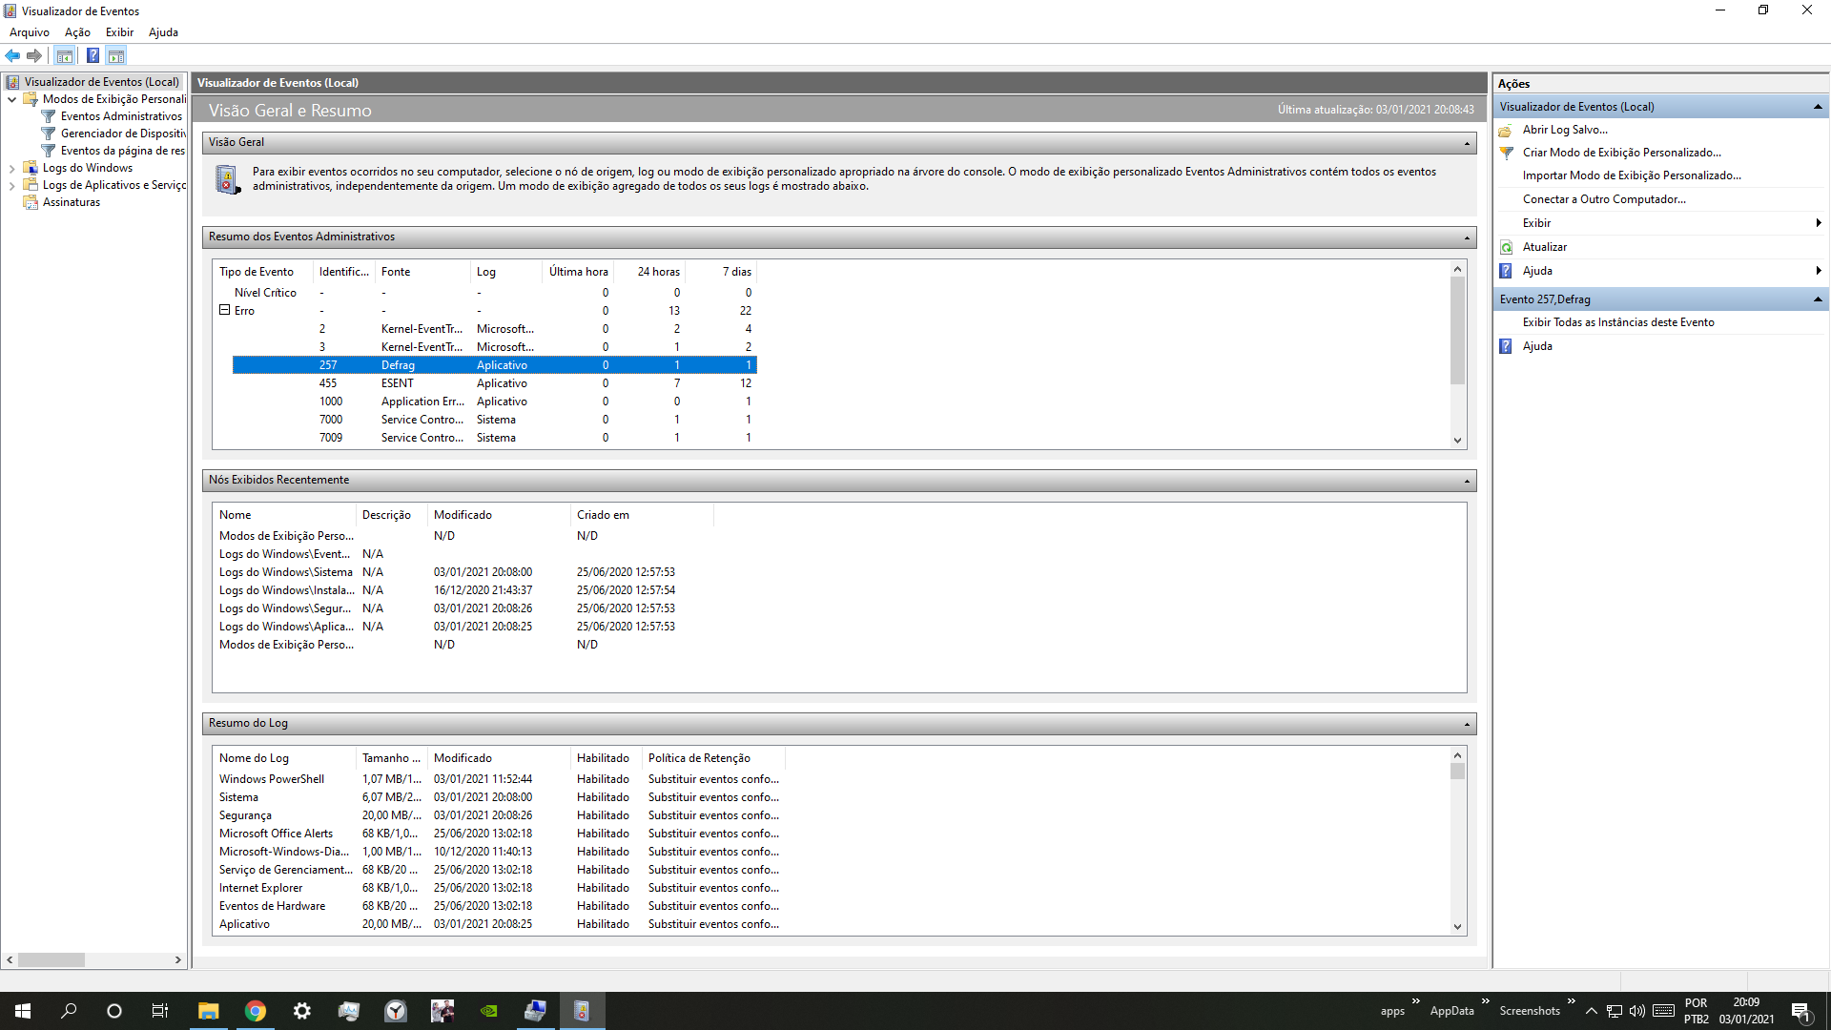The width and height of the screenshot is (1831, 1030).
Task: Collapse the Visualizador de Eventos (Local) actions group
Action: tap(1818, 107)
